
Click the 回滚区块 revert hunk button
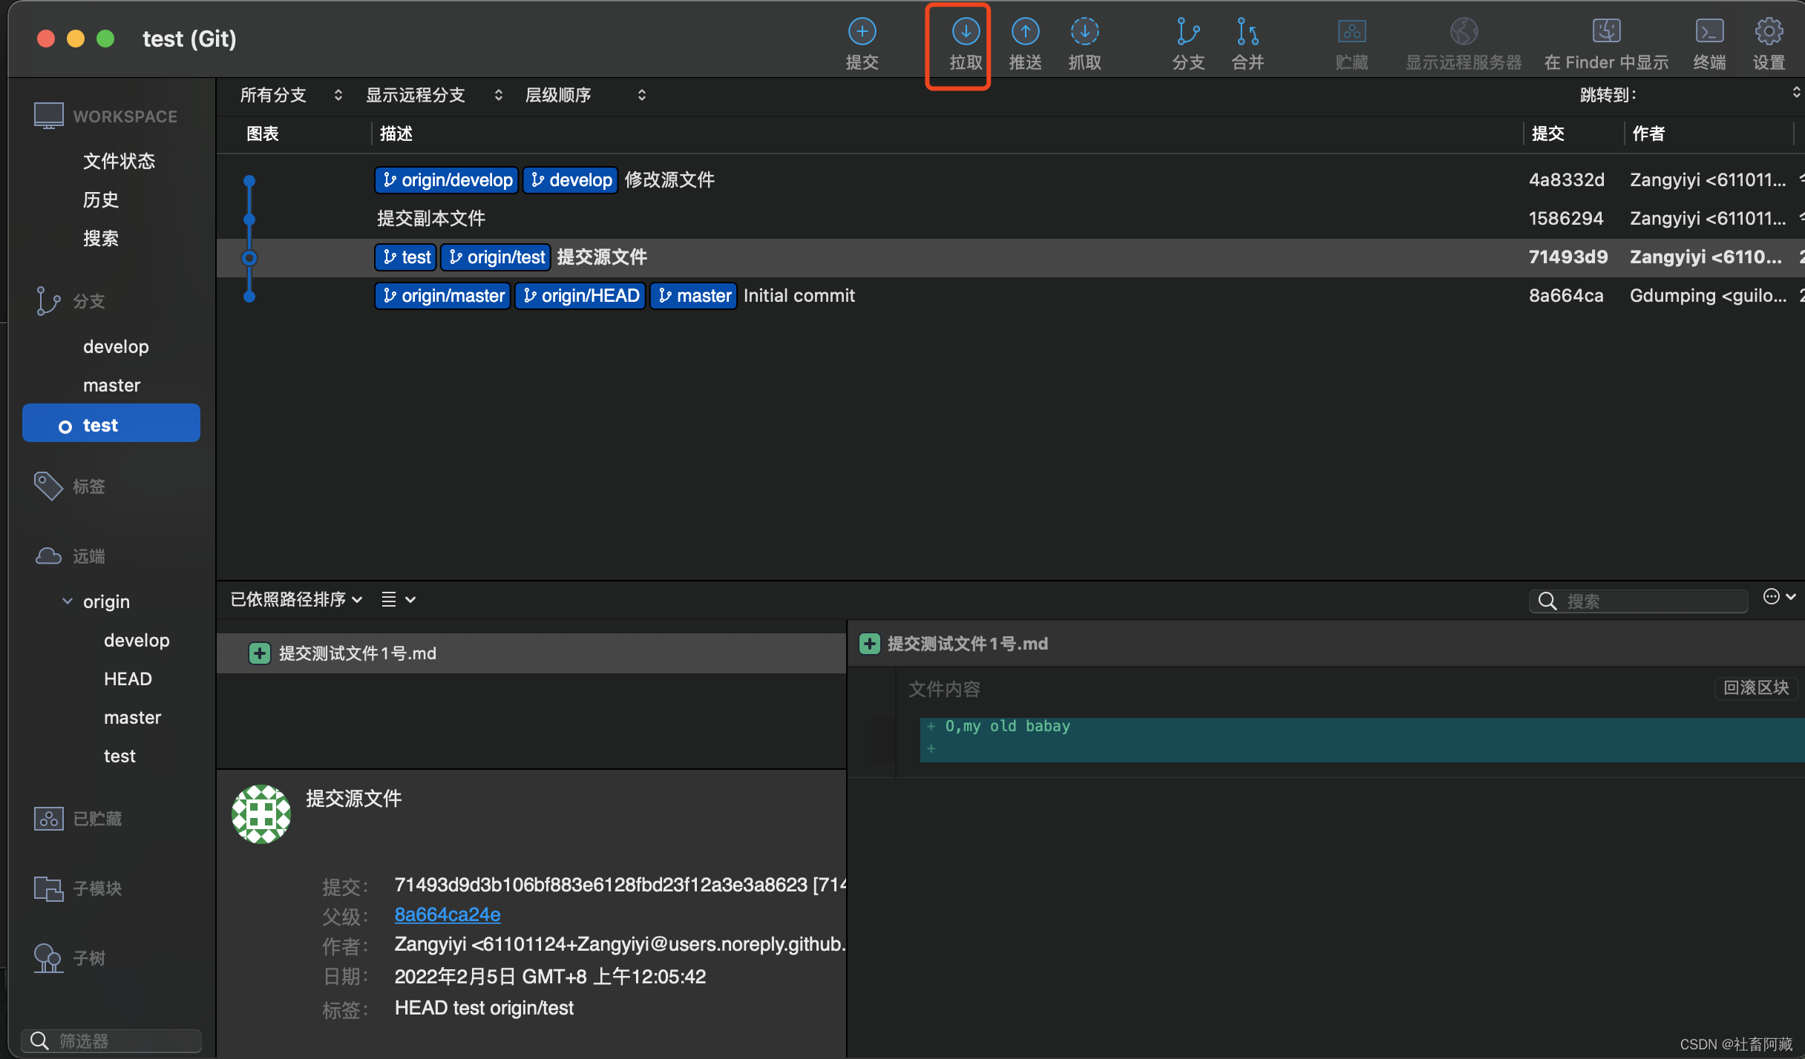[1755, 687]
